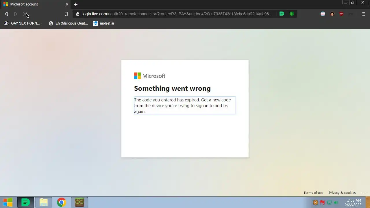The width and height of the screenshot is (370, 208).
Task: View site info via the padlock icon
Action: 77,14
